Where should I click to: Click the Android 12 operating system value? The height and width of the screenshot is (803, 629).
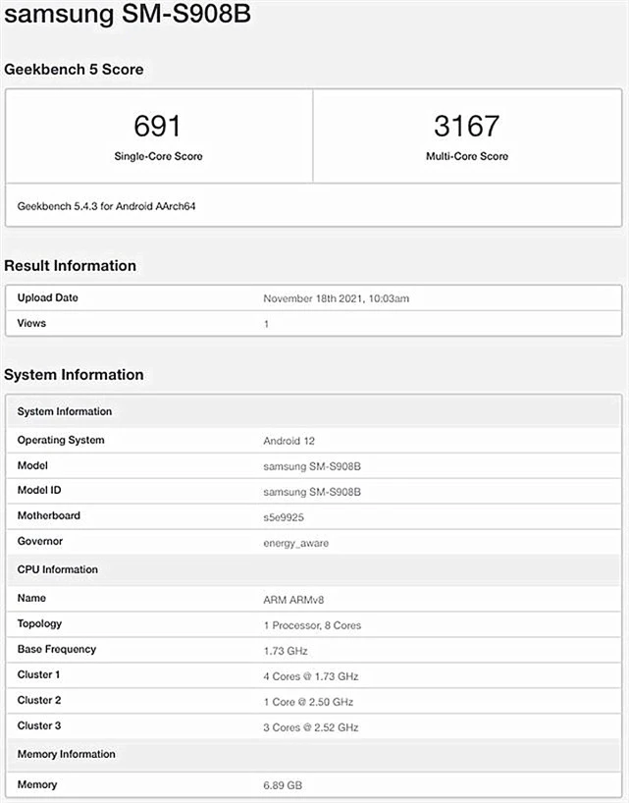tap(288, 441)
